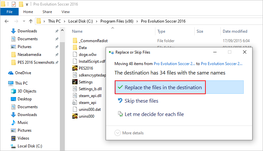Open the recent locations dropdown arrow
The width and height of the screenshot is (263, 151).
(x=24, y=21)
